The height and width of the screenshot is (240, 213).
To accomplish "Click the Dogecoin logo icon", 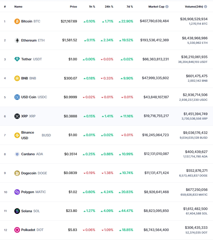I will (17, 173).
